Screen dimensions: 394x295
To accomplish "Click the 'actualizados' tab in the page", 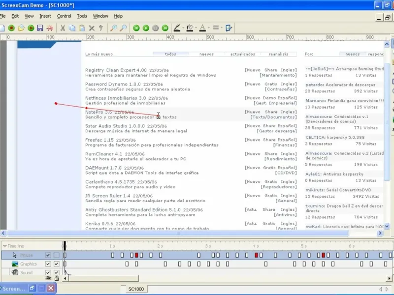I will (x=243, y=54).
